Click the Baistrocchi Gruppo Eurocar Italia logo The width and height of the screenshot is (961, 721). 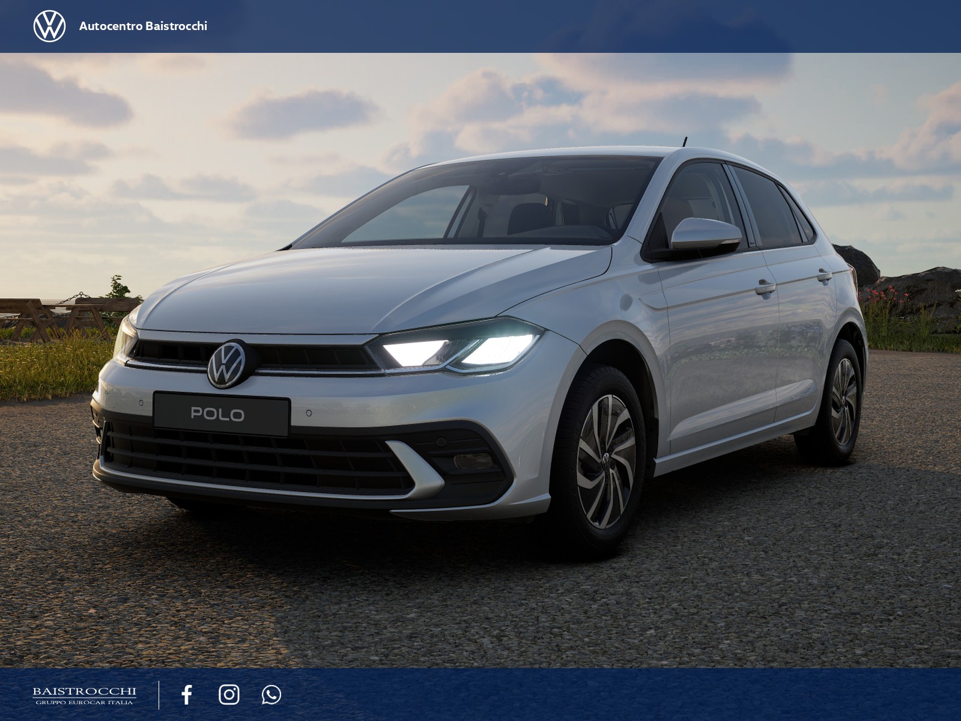(84, 695)
